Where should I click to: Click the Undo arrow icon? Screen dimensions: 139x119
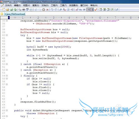pos(52,10)
